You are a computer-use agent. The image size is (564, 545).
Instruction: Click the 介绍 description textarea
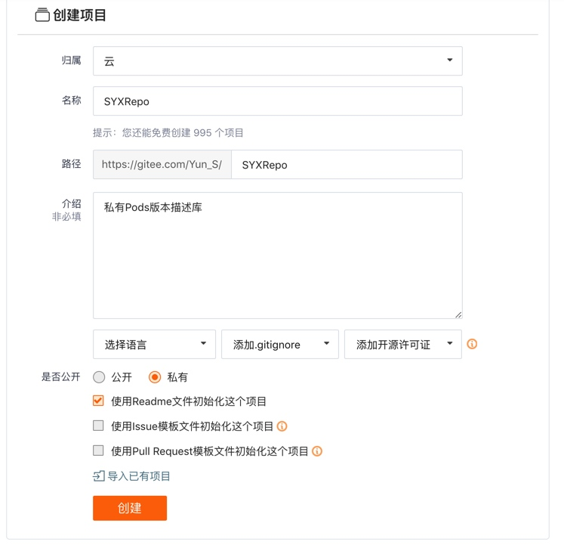click(x=277, y=255)
